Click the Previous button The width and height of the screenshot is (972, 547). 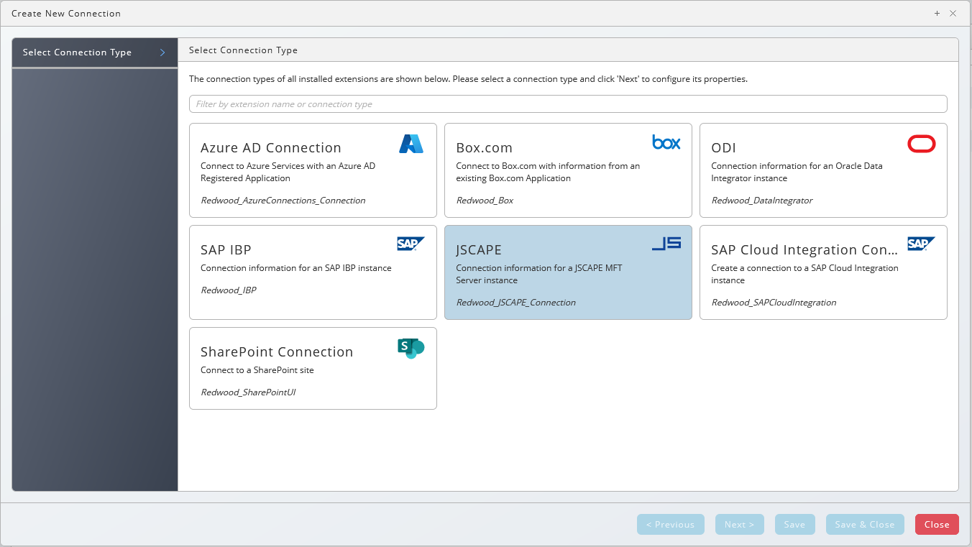(x=670, y=525)
